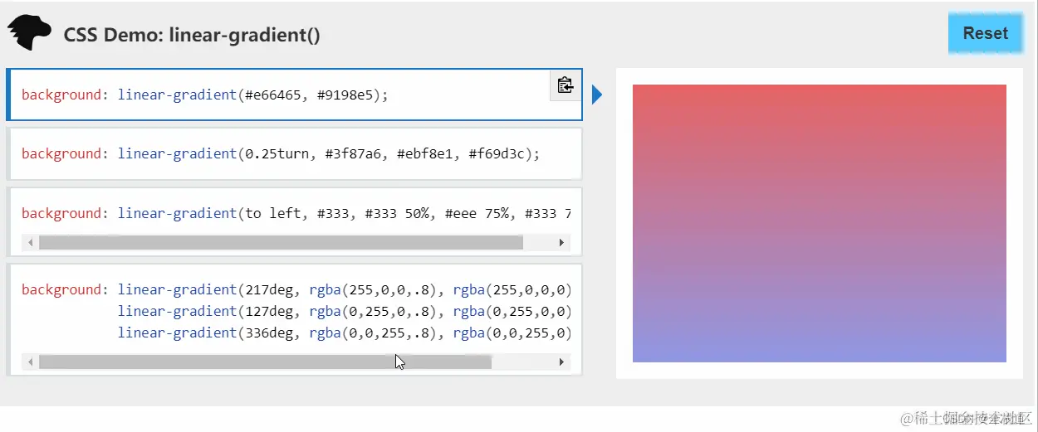Select the #e66465, #9198e5 gradient example

tap(295, 95)
